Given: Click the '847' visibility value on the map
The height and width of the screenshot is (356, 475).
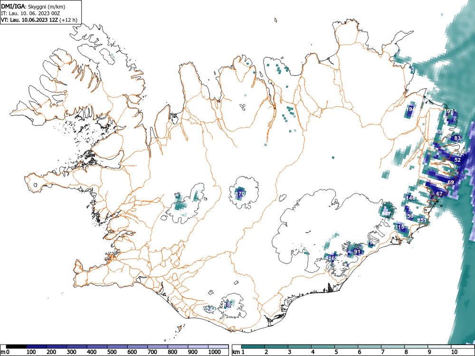Looking at the screenshot, I should pos(386,214).
